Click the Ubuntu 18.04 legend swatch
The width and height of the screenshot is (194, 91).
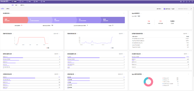163,82
